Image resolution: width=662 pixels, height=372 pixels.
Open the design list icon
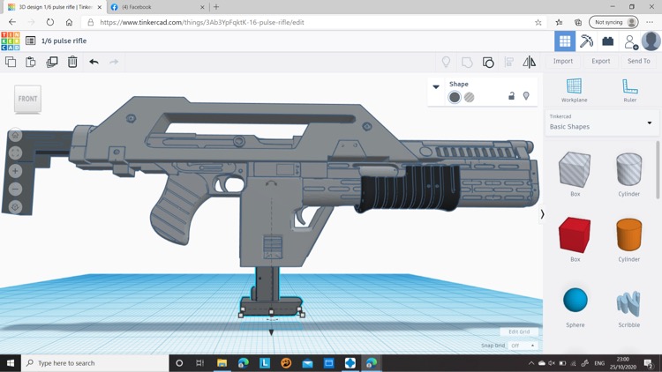click(x=30, y=41)
